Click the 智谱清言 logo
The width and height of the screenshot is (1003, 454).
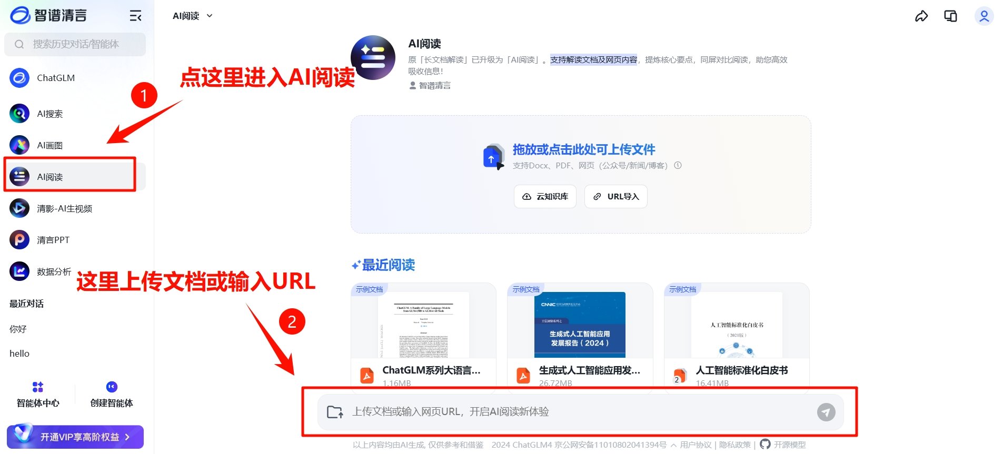click(48, 15)
